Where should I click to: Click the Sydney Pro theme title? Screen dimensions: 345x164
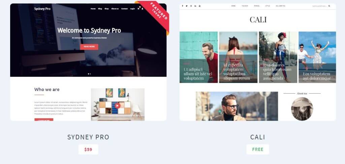88,137
